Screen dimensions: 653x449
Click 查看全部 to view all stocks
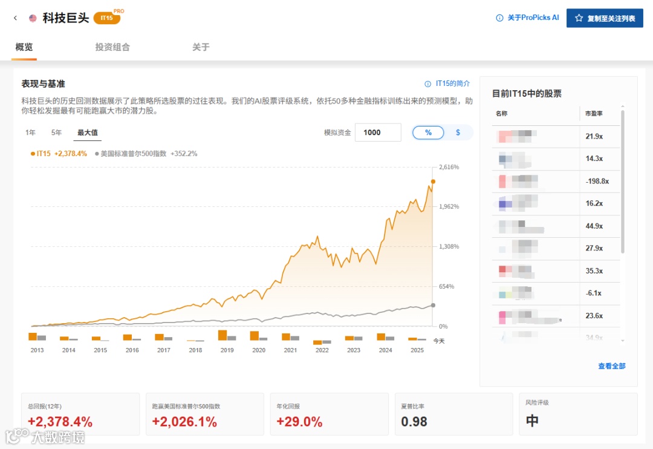(611, 366)
